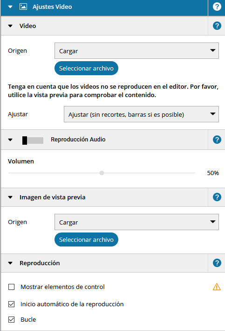225x331 pixels.
Task: Collapse the Video section
Action: pyautogui.click(x=10, y=26)
